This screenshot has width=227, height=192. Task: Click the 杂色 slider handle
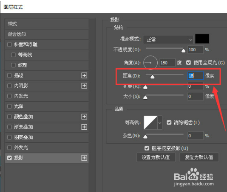(x=145, y=137)
